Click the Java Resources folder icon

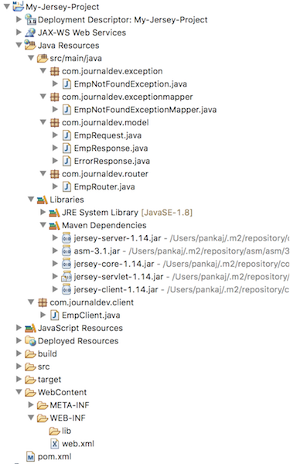[30, 45]
